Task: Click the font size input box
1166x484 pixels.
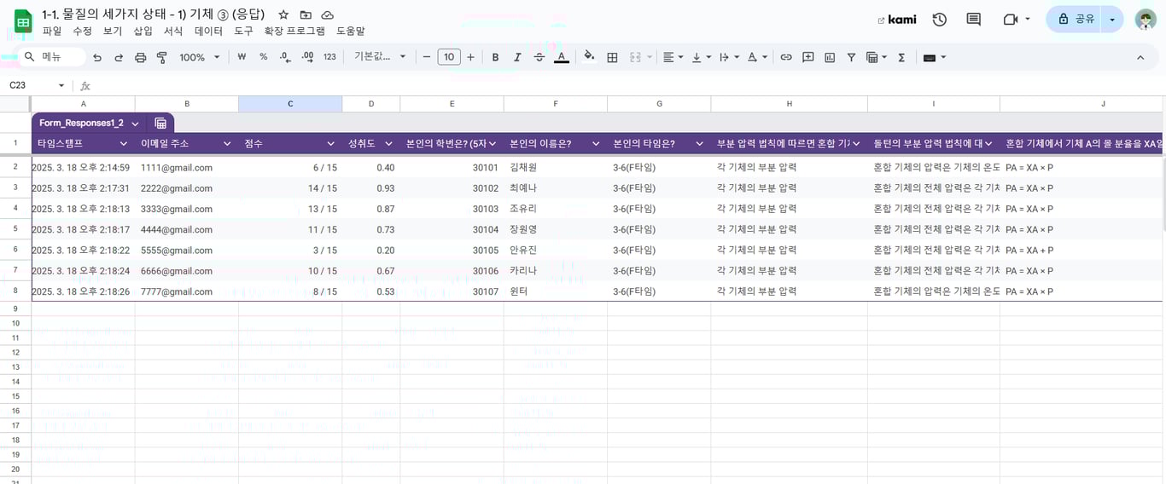Action: coord(449,57)
